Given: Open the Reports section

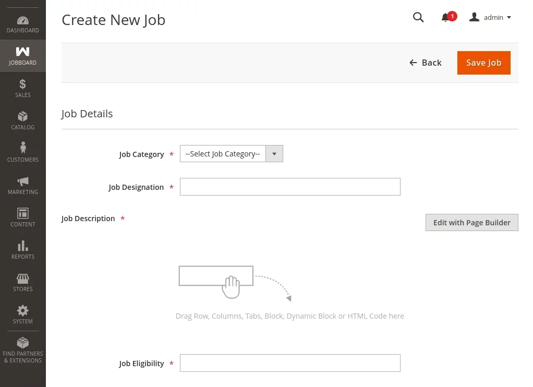Looking at the screenshot, I should pyautogui.click(x=22, y=249).
